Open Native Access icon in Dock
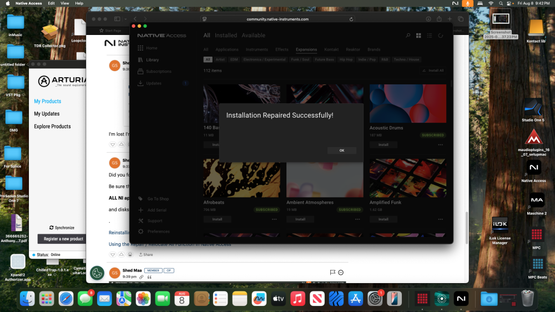555x312 pixels. pyautogui.click(x=461, y=299)
